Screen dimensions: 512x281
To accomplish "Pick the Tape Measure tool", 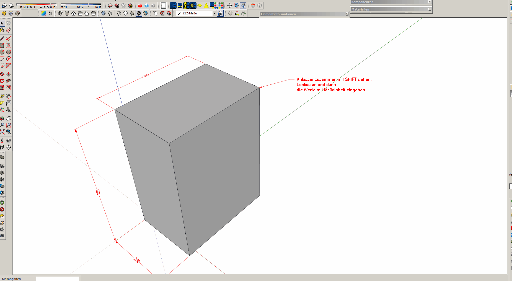I will (x=2, y=96).
